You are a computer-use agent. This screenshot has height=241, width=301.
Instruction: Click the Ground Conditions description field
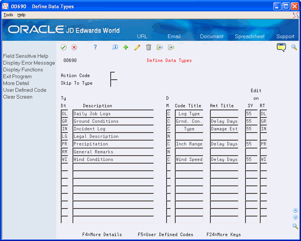pyautogui.click(x=113, y=121)
